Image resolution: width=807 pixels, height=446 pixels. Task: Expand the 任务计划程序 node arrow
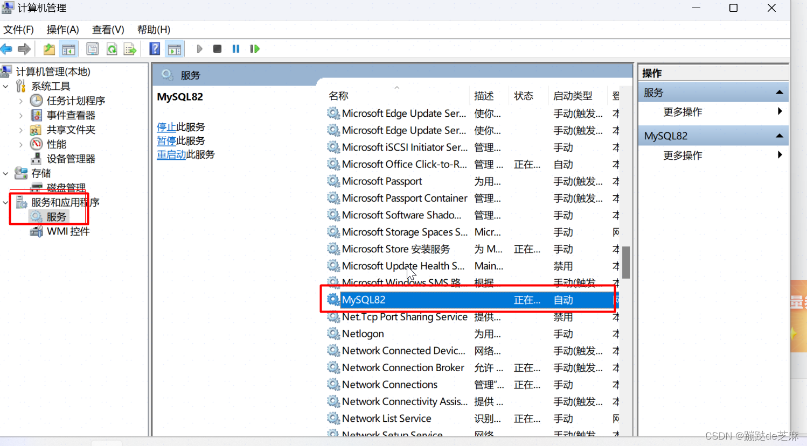point(20,101)
